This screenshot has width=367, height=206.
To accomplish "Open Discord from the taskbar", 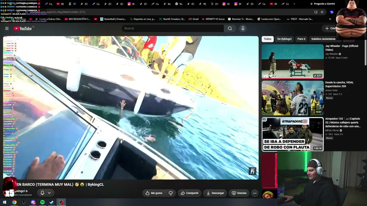I will coord(33,202).
